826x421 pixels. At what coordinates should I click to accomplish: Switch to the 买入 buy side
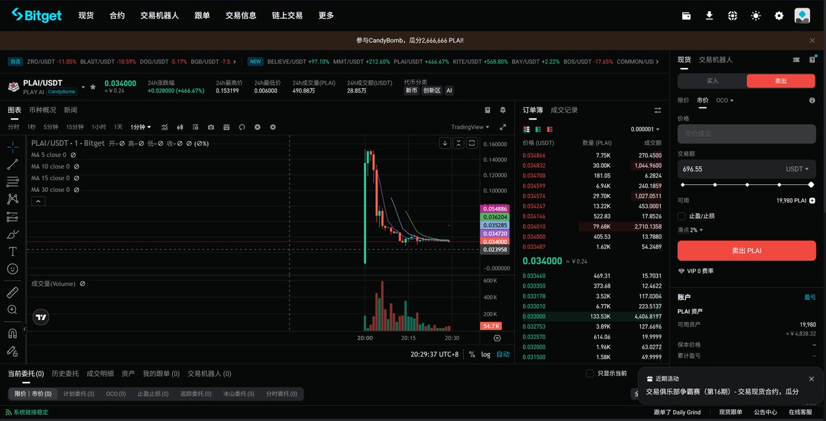tap(712, 81)
